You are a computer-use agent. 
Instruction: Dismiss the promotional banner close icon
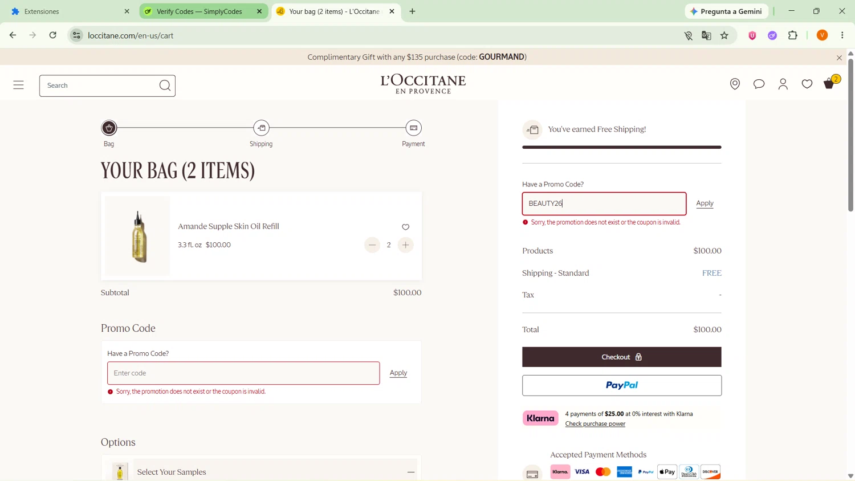pyautogui.click(x=839, y=58)
